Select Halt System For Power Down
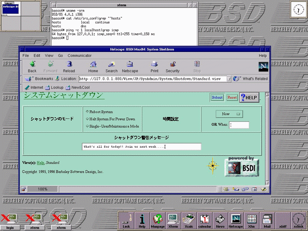Image resolution: width=308 pixels, height=231 pixels. click(x=88, y=119)
